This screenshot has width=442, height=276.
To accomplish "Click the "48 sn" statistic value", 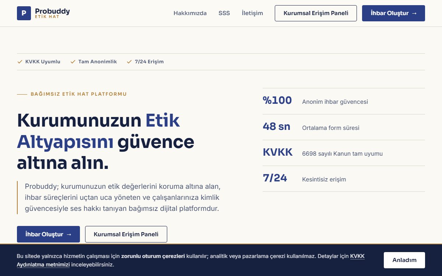I will point(276,127).
